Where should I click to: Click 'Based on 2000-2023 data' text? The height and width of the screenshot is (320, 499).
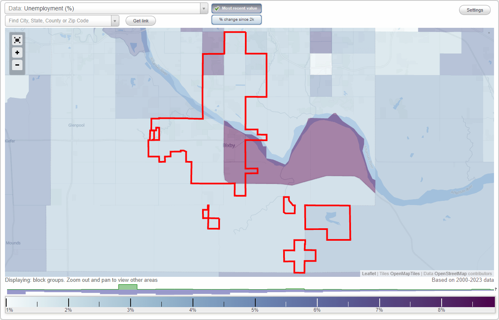pos(463,280)
